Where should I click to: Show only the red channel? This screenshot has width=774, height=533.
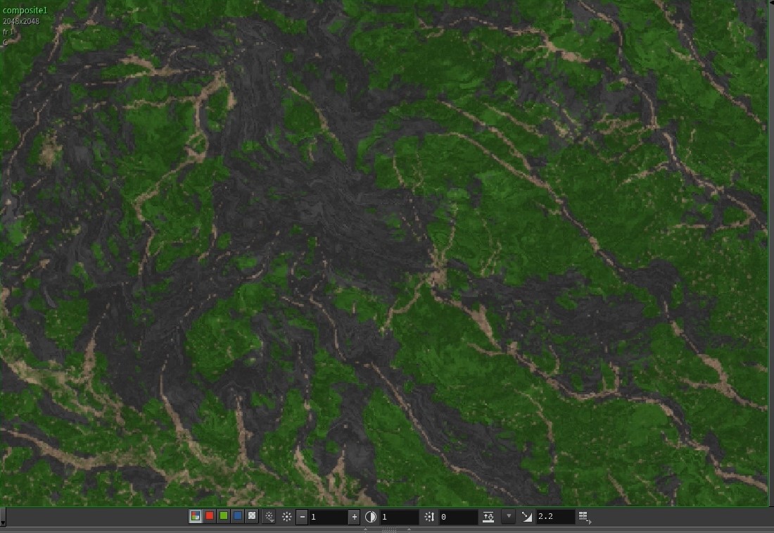tap(210, 516)
